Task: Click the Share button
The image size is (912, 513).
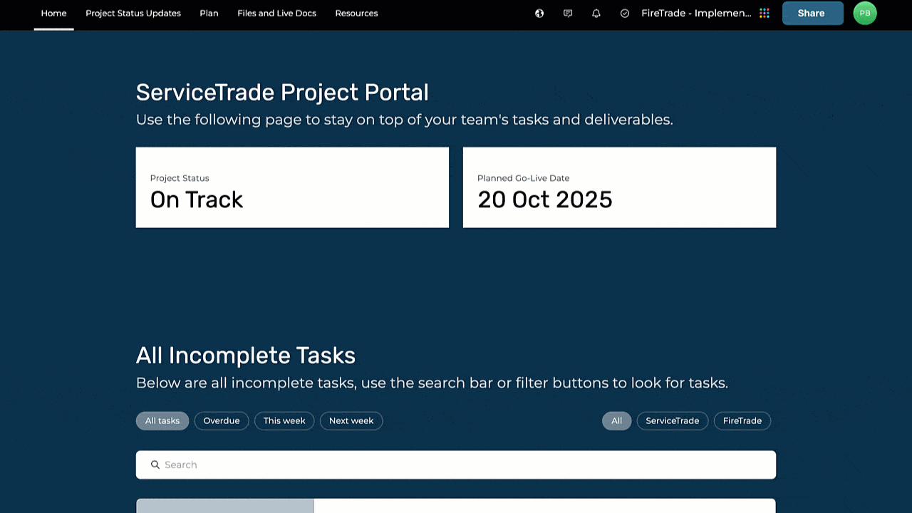Action: pos(813,13)
